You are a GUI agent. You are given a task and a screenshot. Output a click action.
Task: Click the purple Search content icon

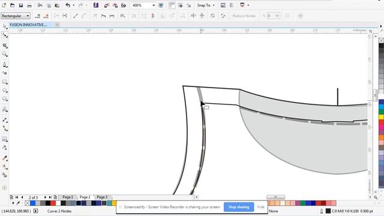tap(96, 5)
